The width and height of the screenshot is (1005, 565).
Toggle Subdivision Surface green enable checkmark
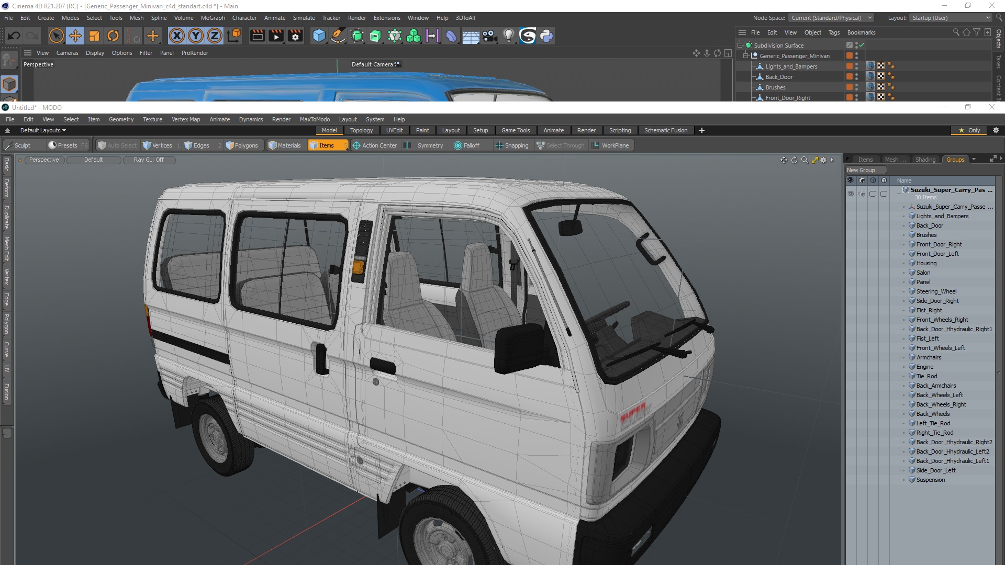(x=862, y=46)
